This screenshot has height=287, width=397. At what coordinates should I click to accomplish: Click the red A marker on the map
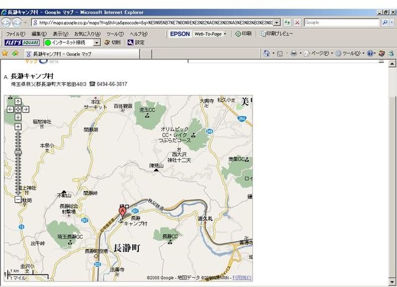(122, 212)
